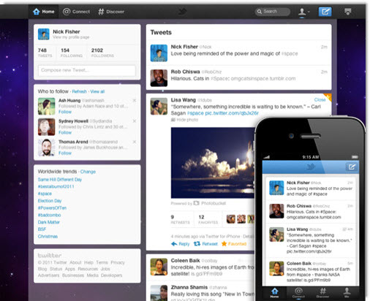Click the #space hashtag in Nick Fisher's tweet
The image size is (370, 301).
pos(290,53)
